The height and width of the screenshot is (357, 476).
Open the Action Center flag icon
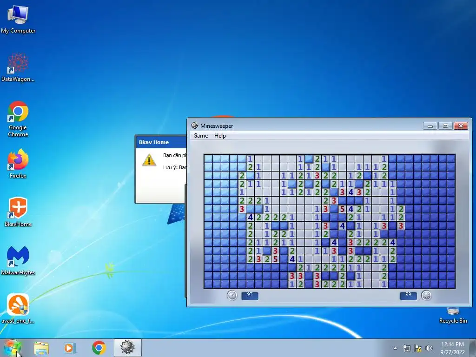[418, 348]
